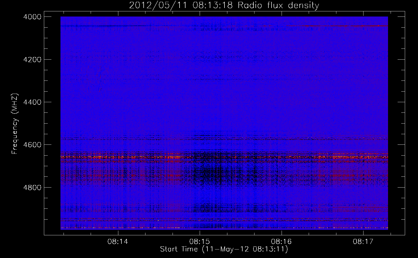
Task: Select the 4400 frequency tick label
Action: pyautogui.click(x=32, y=102)
